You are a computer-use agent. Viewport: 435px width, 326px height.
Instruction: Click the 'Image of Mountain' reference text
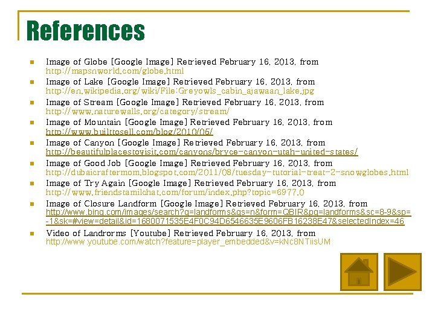pyautogui.click(x=189, y=122)
